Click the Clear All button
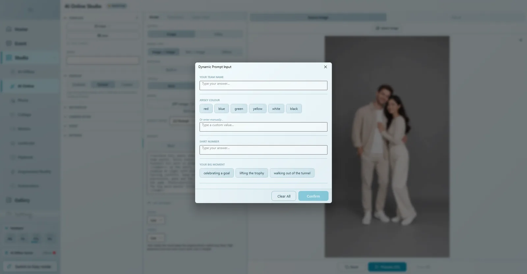The width and height of the screenshot is (527, 274). coord(284,196)
